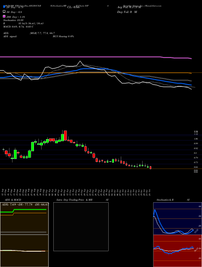Image resolution: width=202 pixels, height=267 pixels.
Task: Click the '(MGR) 7.7, 77.8, 66.7' ADX values
Action: (42, 33)
